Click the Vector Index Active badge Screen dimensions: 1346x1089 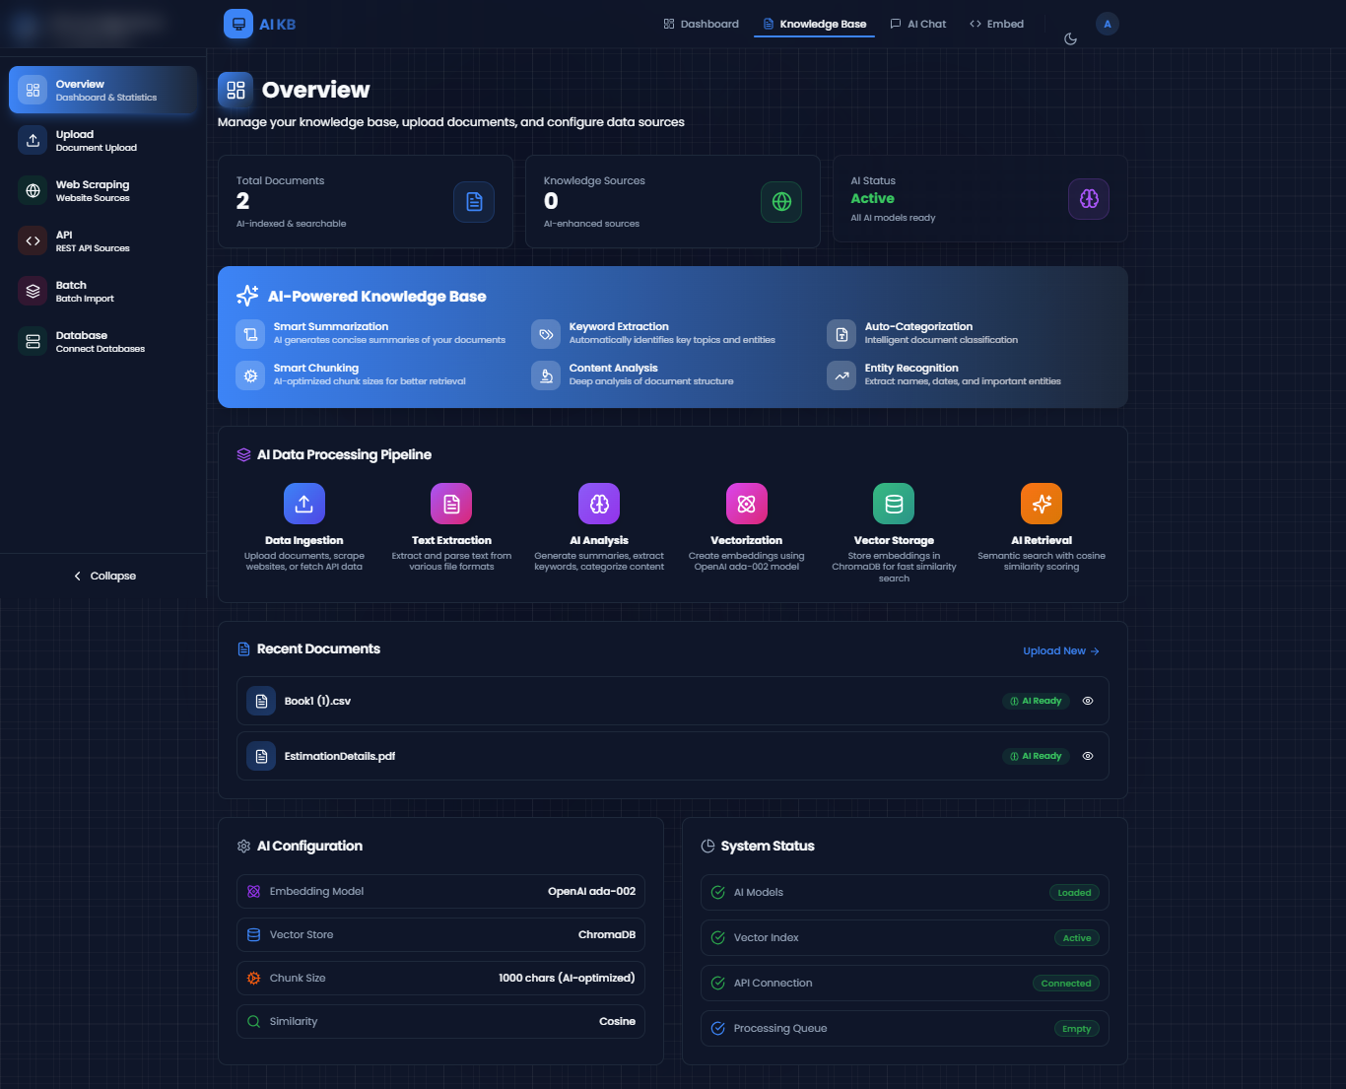tap(1077, 938)
